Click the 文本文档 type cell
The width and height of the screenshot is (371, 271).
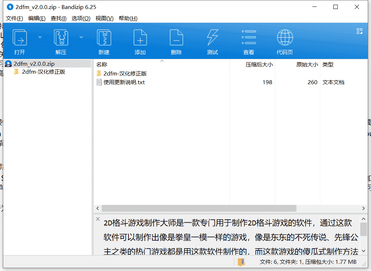333,82
